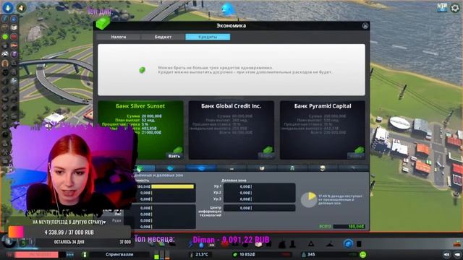Click the disabled button on Банк Global Credit Inc.

[x=266, y=156]
